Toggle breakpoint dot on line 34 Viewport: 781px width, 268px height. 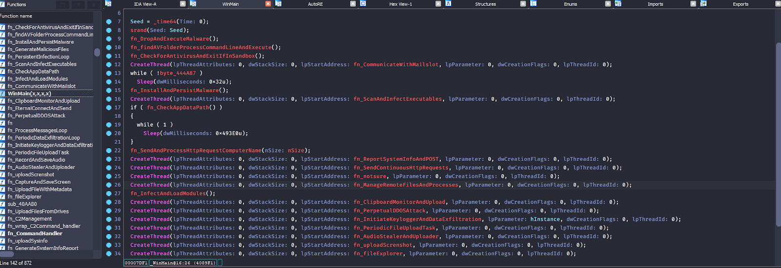pos(109,253)
